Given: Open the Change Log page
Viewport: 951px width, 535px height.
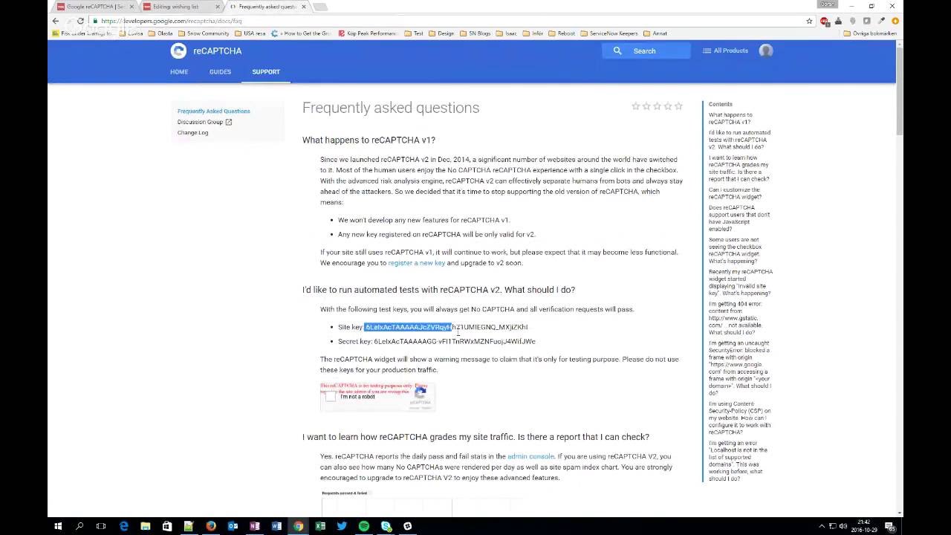Looking at the screenshot, I should (192, 132).
